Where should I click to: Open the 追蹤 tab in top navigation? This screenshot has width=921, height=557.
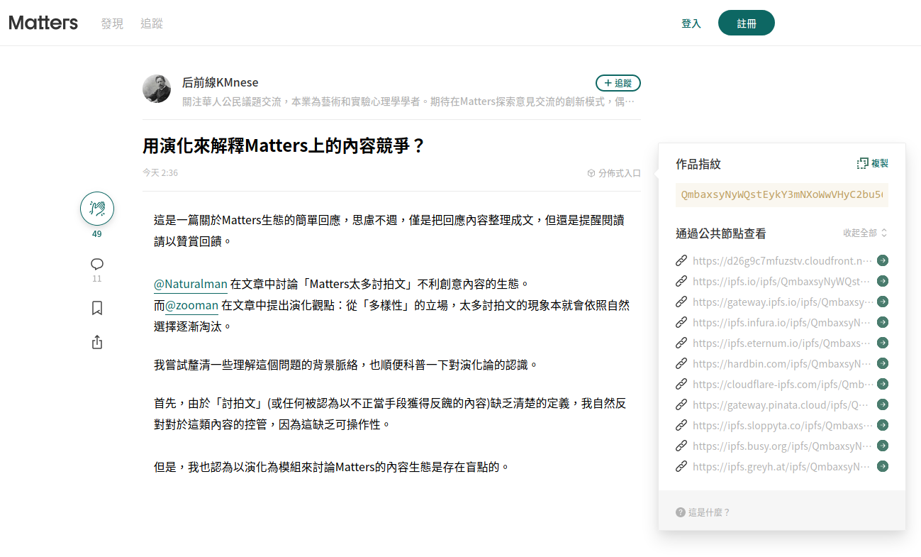[152, 23]
